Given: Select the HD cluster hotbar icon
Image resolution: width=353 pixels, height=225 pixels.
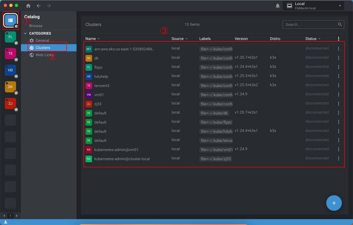Looking at the screenshot, I should point(11,70).
